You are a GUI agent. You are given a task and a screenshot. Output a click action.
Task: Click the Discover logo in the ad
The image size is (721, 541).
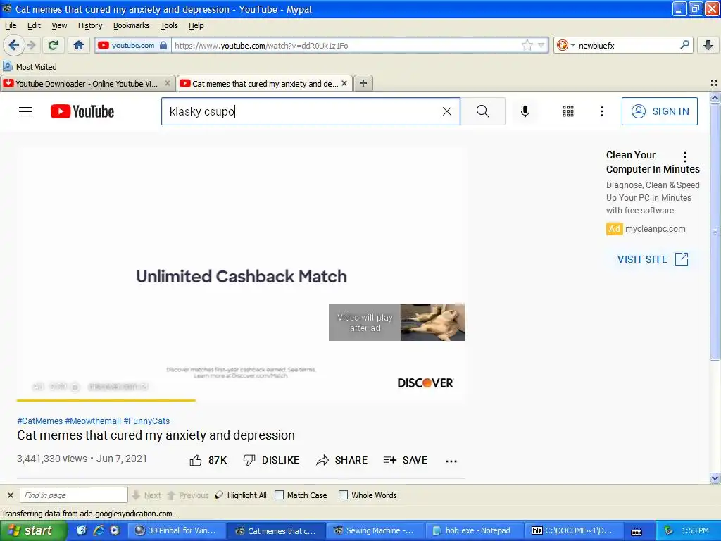(425, 383)
